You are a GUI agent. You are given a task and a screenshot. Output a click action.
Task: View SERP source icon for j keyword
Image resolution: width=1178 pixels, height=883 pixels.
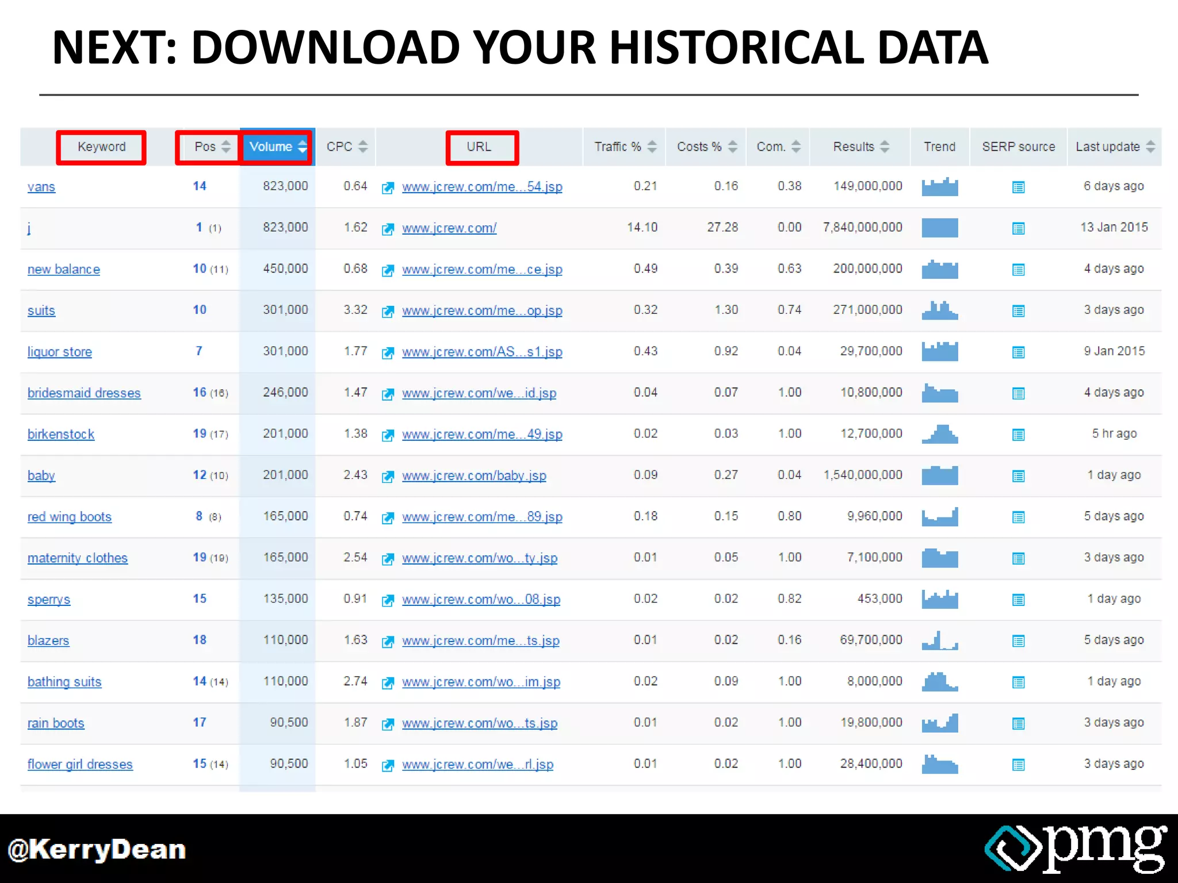pyautogui.click(x=1018, y=229)
